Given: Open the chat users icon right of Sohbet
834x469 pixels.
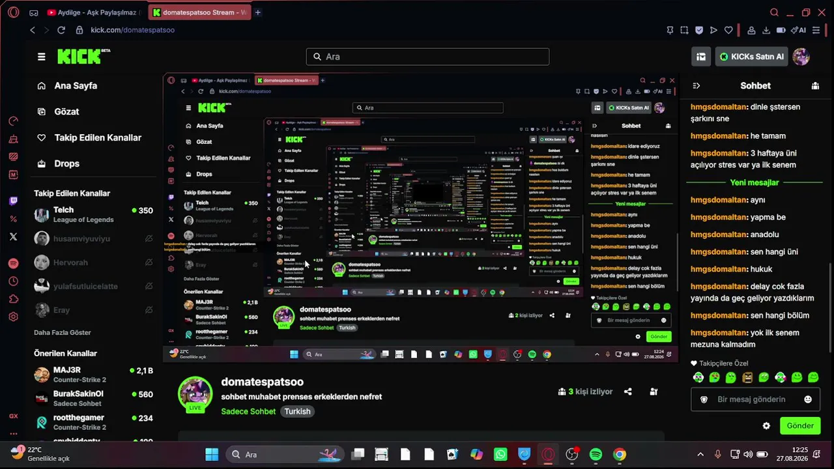Looking at the screenshot, I should tap(815, 85).
